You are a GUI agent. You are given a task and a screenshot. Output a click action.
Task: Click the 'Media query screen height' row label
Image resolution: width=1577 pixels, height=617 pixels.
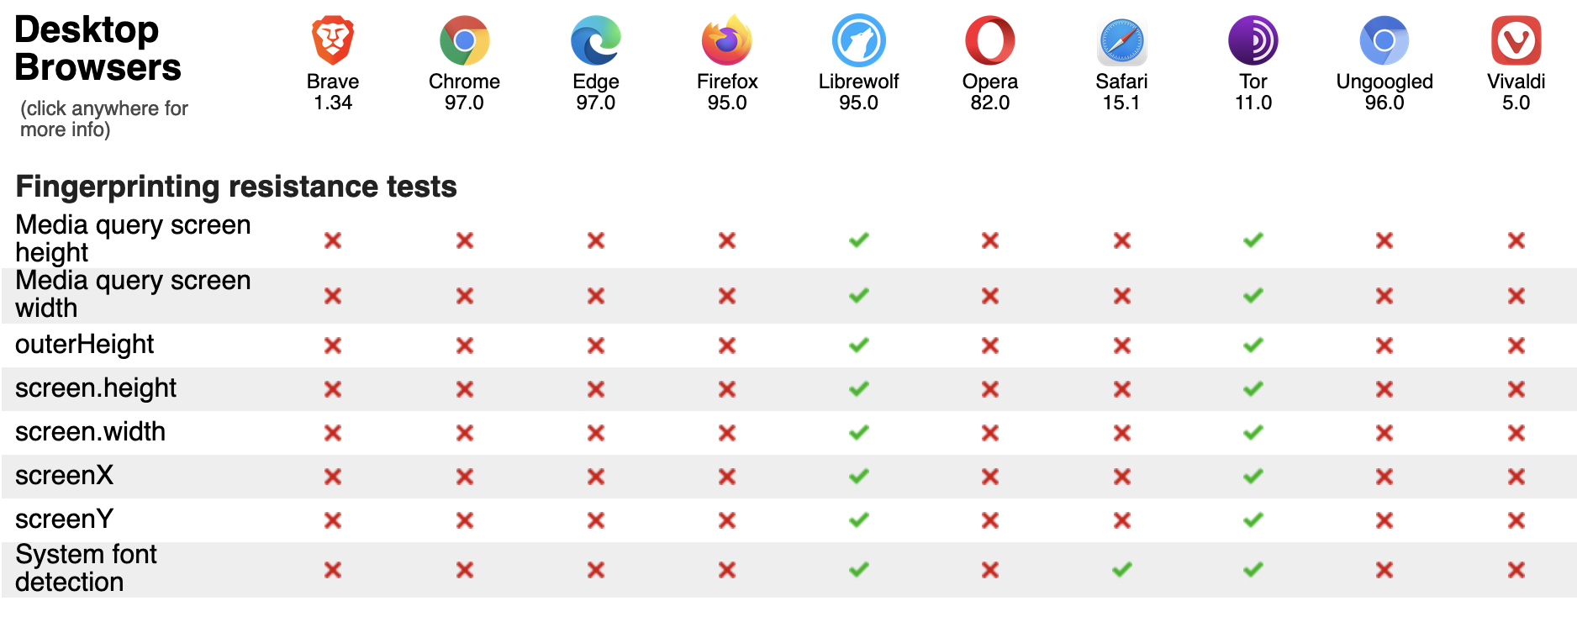[133, 239]
